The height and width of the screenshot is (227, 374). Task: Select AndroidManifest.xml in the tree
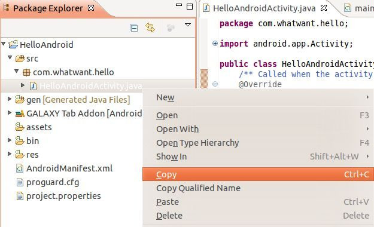click(x=69, y=168)
